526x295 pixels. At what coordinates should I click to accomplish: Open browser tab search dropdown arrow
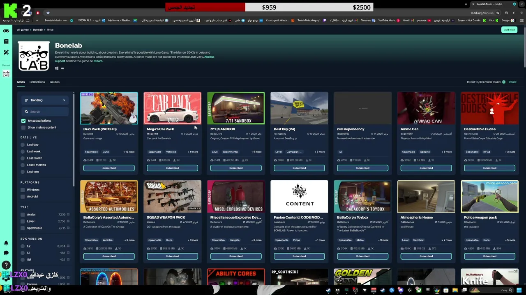click(x=523, y=4)
